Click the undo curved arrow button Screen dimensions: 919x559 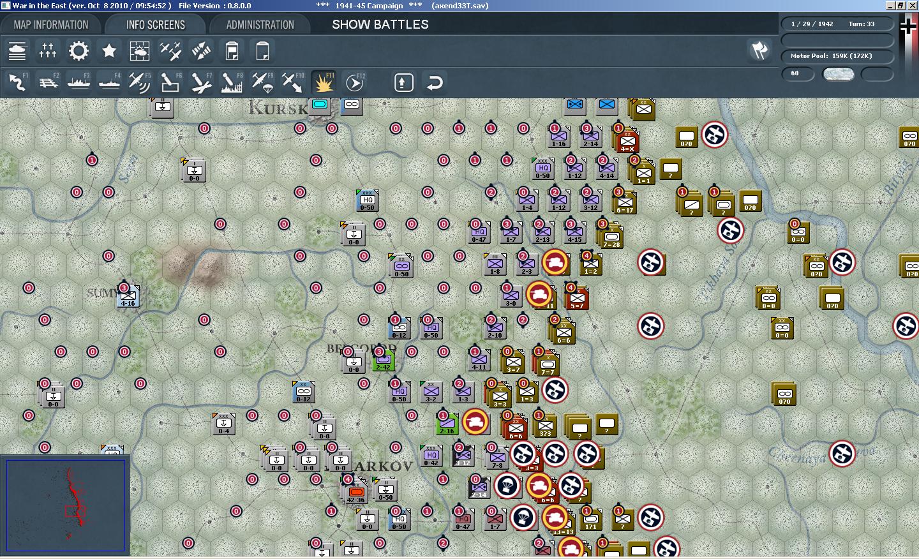click(x=435, y=82)
